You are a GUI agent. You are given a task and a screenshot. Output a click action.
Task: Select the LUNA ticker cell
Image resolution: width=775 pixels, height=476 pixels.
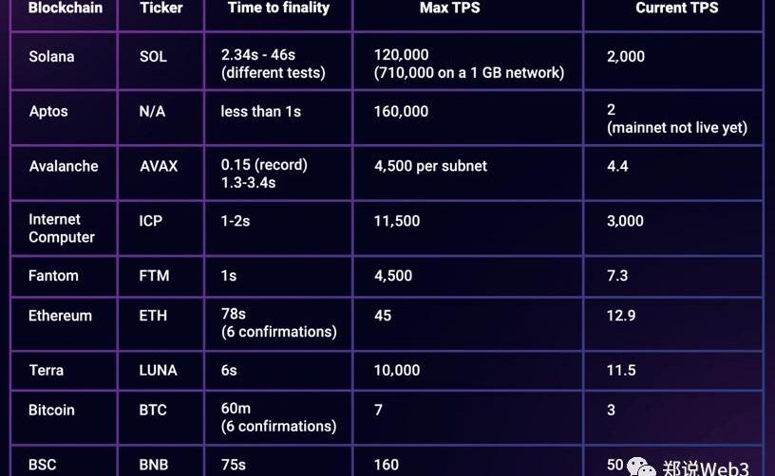158,370
